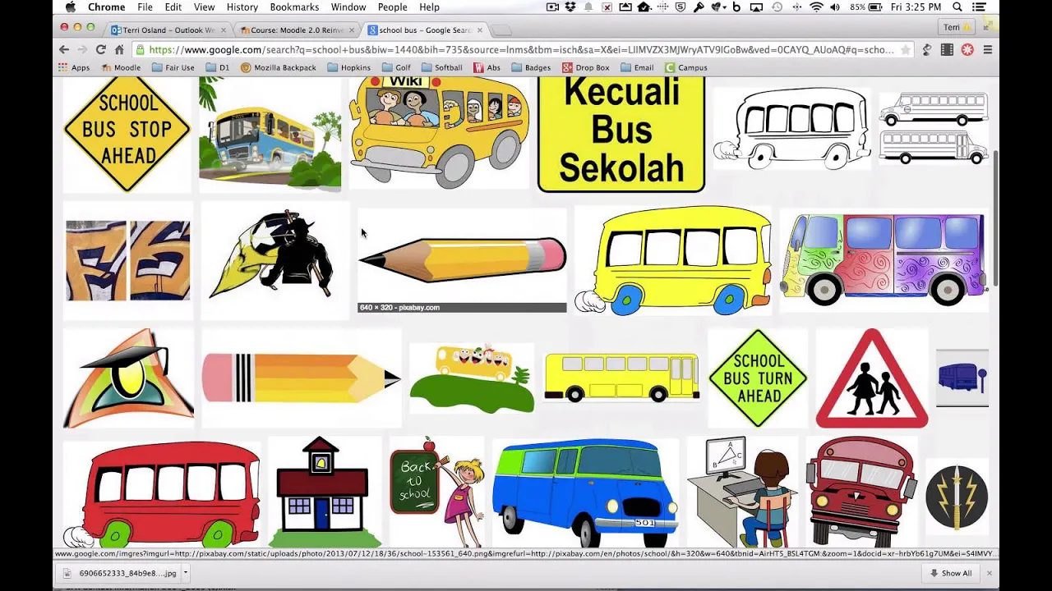Open the Mozilla Backpack bookmark
The image size is (1052, 591).
coord(278,67)
